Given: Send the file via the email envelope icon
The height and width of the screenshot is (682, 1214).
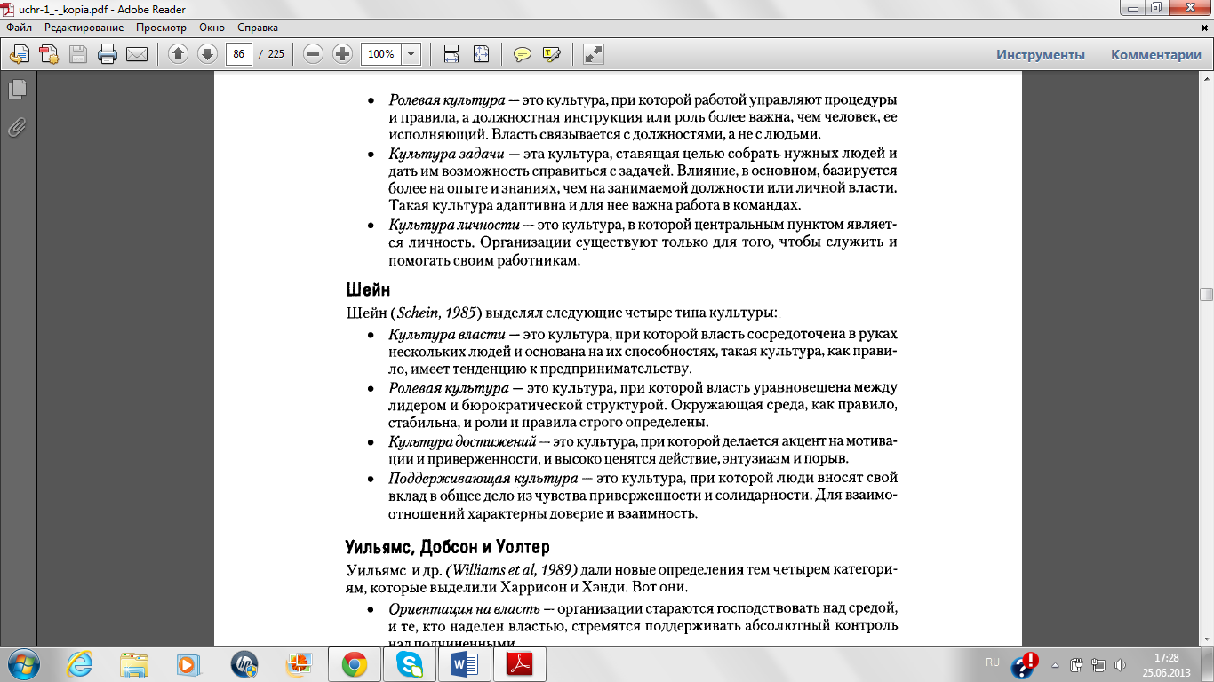Looking at the screenshot, I should click(x=137, y=54).
